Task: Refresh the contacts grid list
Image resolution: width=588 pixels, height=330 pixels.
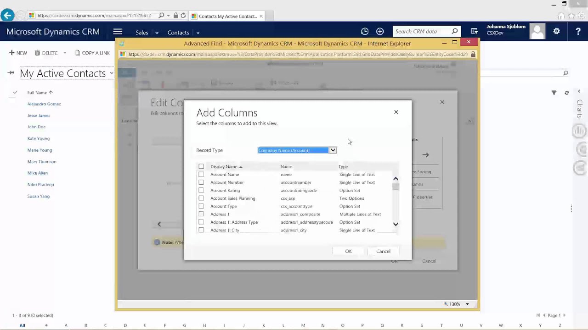Action: coord(566,93)
